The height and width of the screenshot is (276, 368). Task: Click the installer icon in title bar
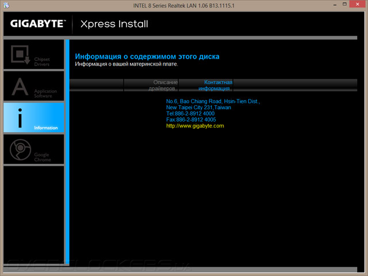6,5
